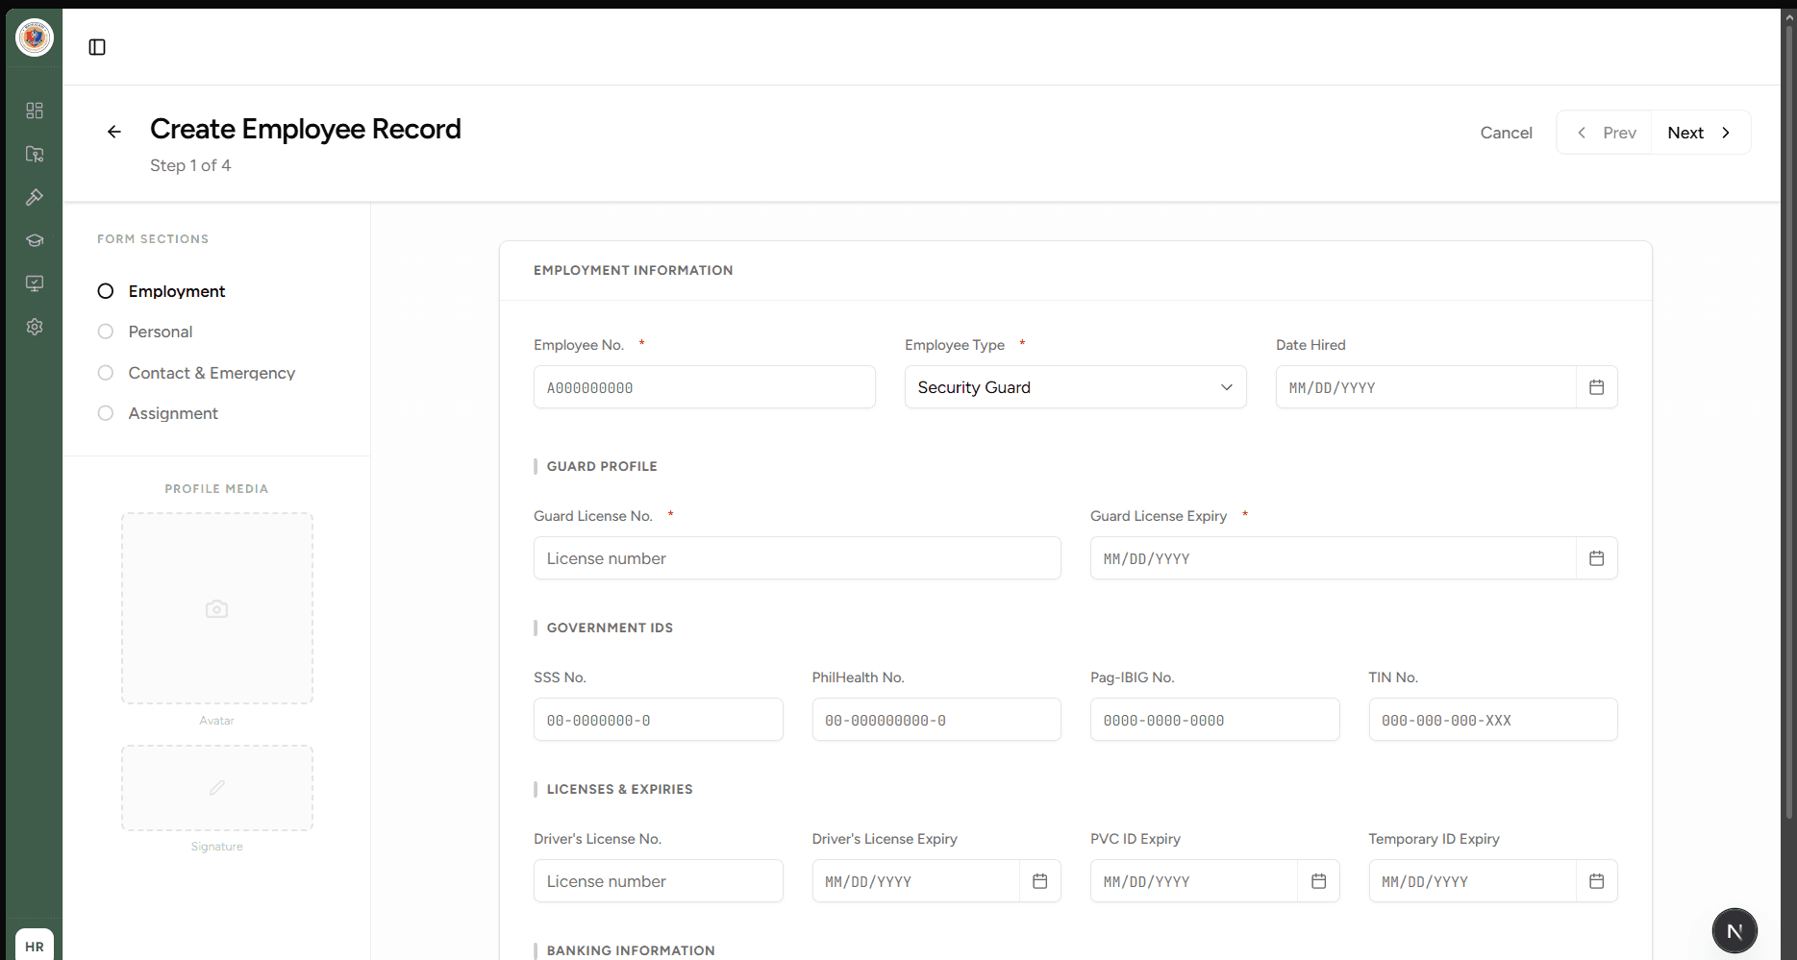Select the Contact & Emergency section radio
Viewport: 1797px width, 960px height.
(x=106, y=373)
